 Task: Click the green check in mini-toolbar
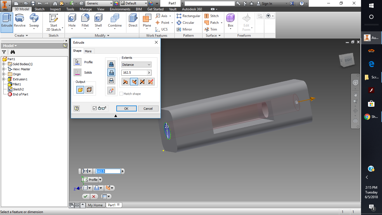coord(86,197)
